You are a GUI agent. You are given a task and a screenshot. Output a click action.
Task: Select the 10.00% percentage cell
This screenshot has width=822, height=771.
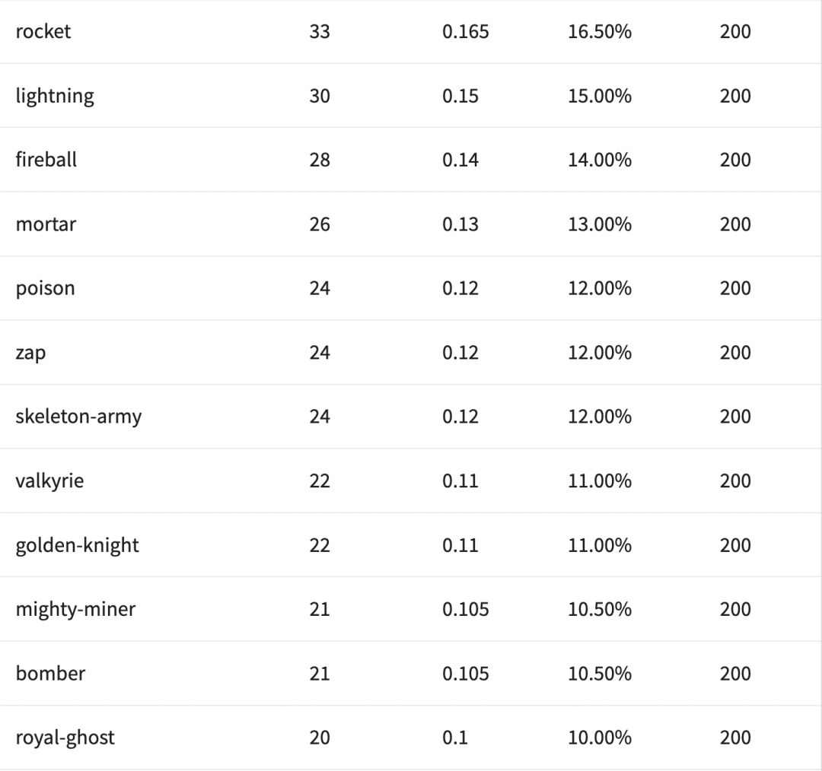click(x=600, y=738)
